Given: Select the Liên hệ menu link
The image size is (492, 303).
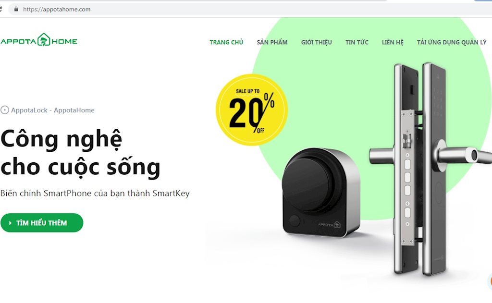Looking at the screenshot, I should coord(393,42).
